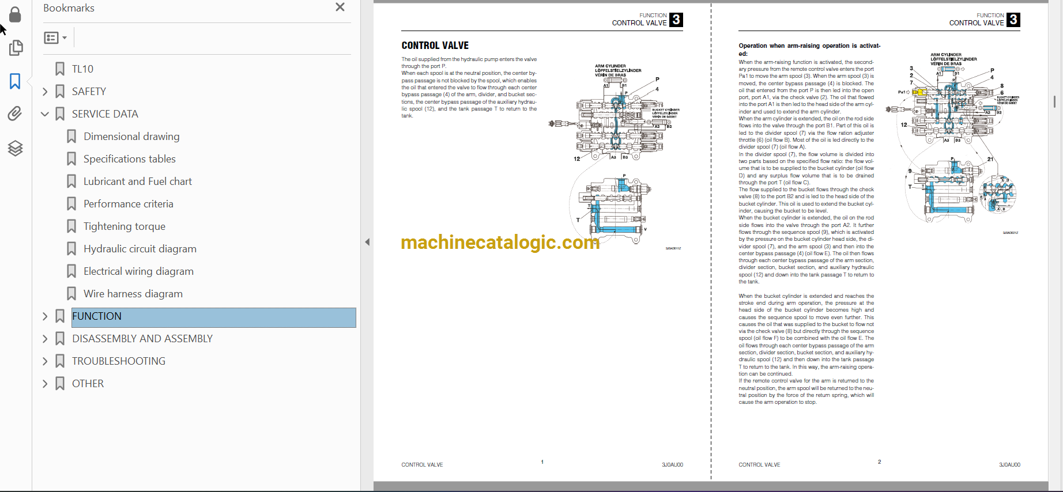Click the CONTROL VALVE heading on page 1
This screenshot has height=492, width=1063.
435,46
